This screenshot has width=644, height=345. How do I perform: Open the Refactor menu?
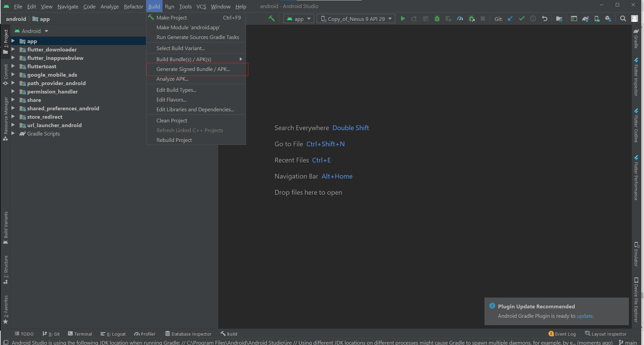point(134,6)
